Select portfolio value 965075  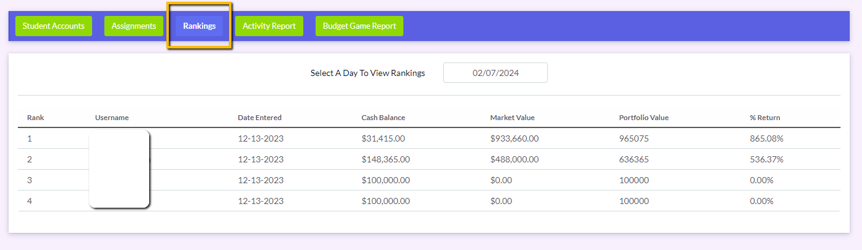[634, 138]
